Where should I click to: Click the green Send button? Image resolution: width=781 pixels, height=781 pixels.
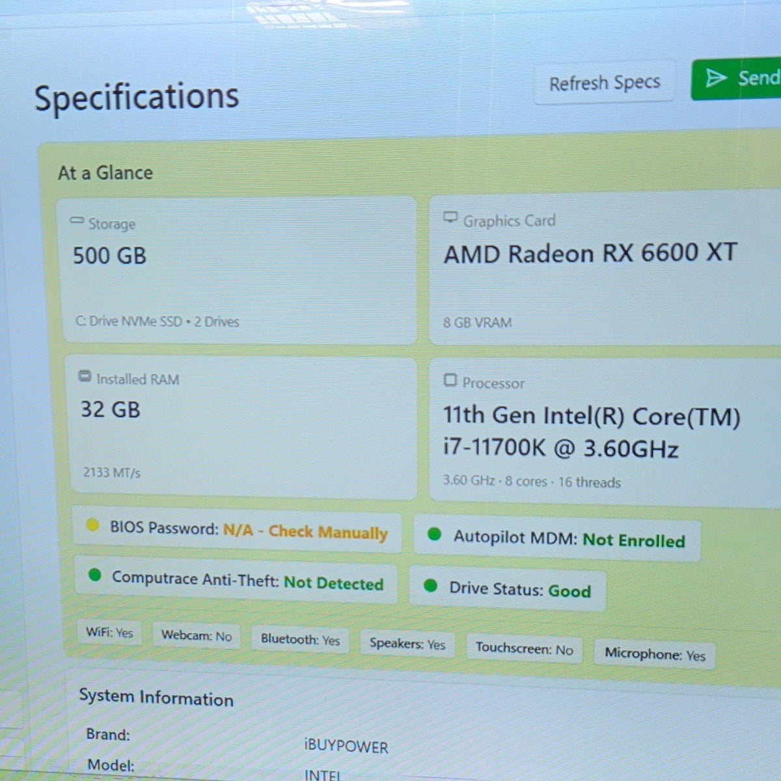point(736,79)
